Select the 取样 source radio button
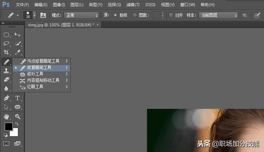The image size is (264, 152). tap(115, 15)
